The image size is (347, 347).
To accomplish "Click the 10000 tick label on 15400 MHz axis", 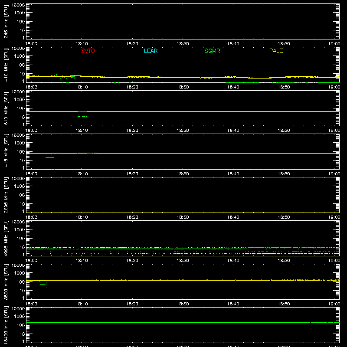I will pos(18,309).
